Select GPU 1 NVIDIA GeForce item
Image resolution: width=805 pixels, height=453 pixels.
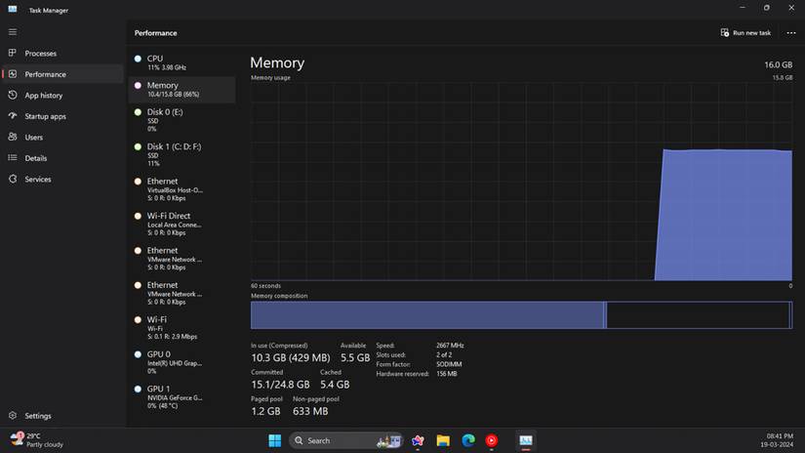181,396
